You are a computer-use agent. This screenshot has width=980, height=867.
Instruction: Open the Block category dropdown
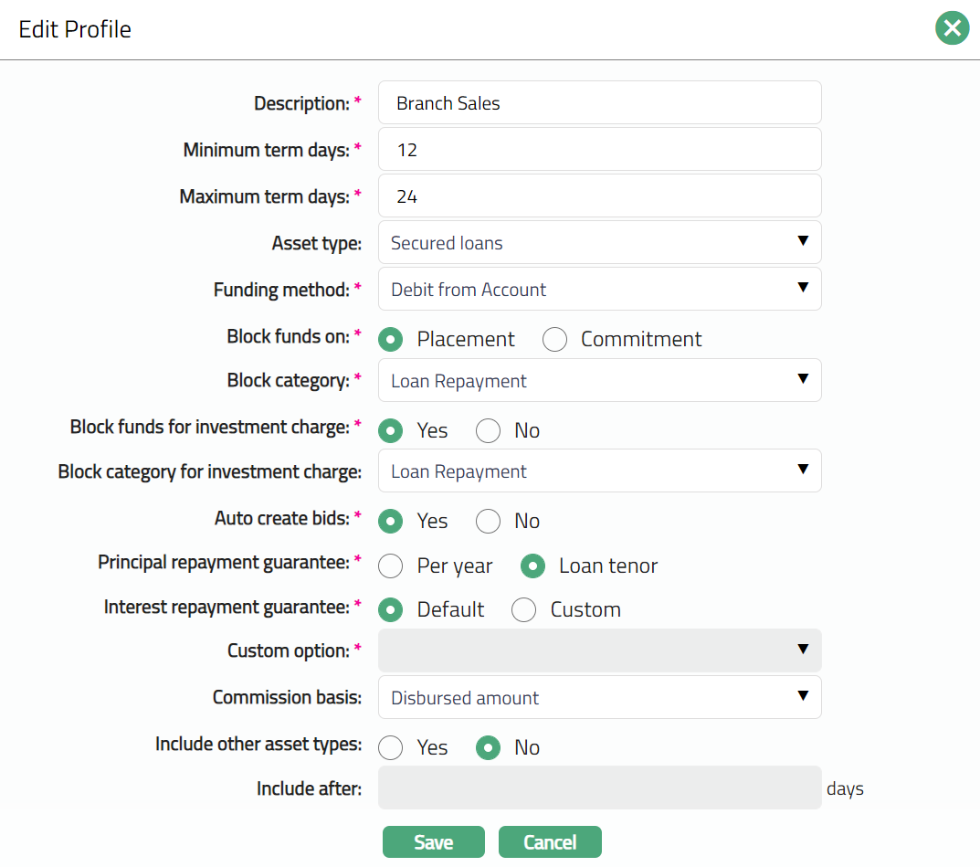click(599, 381)
